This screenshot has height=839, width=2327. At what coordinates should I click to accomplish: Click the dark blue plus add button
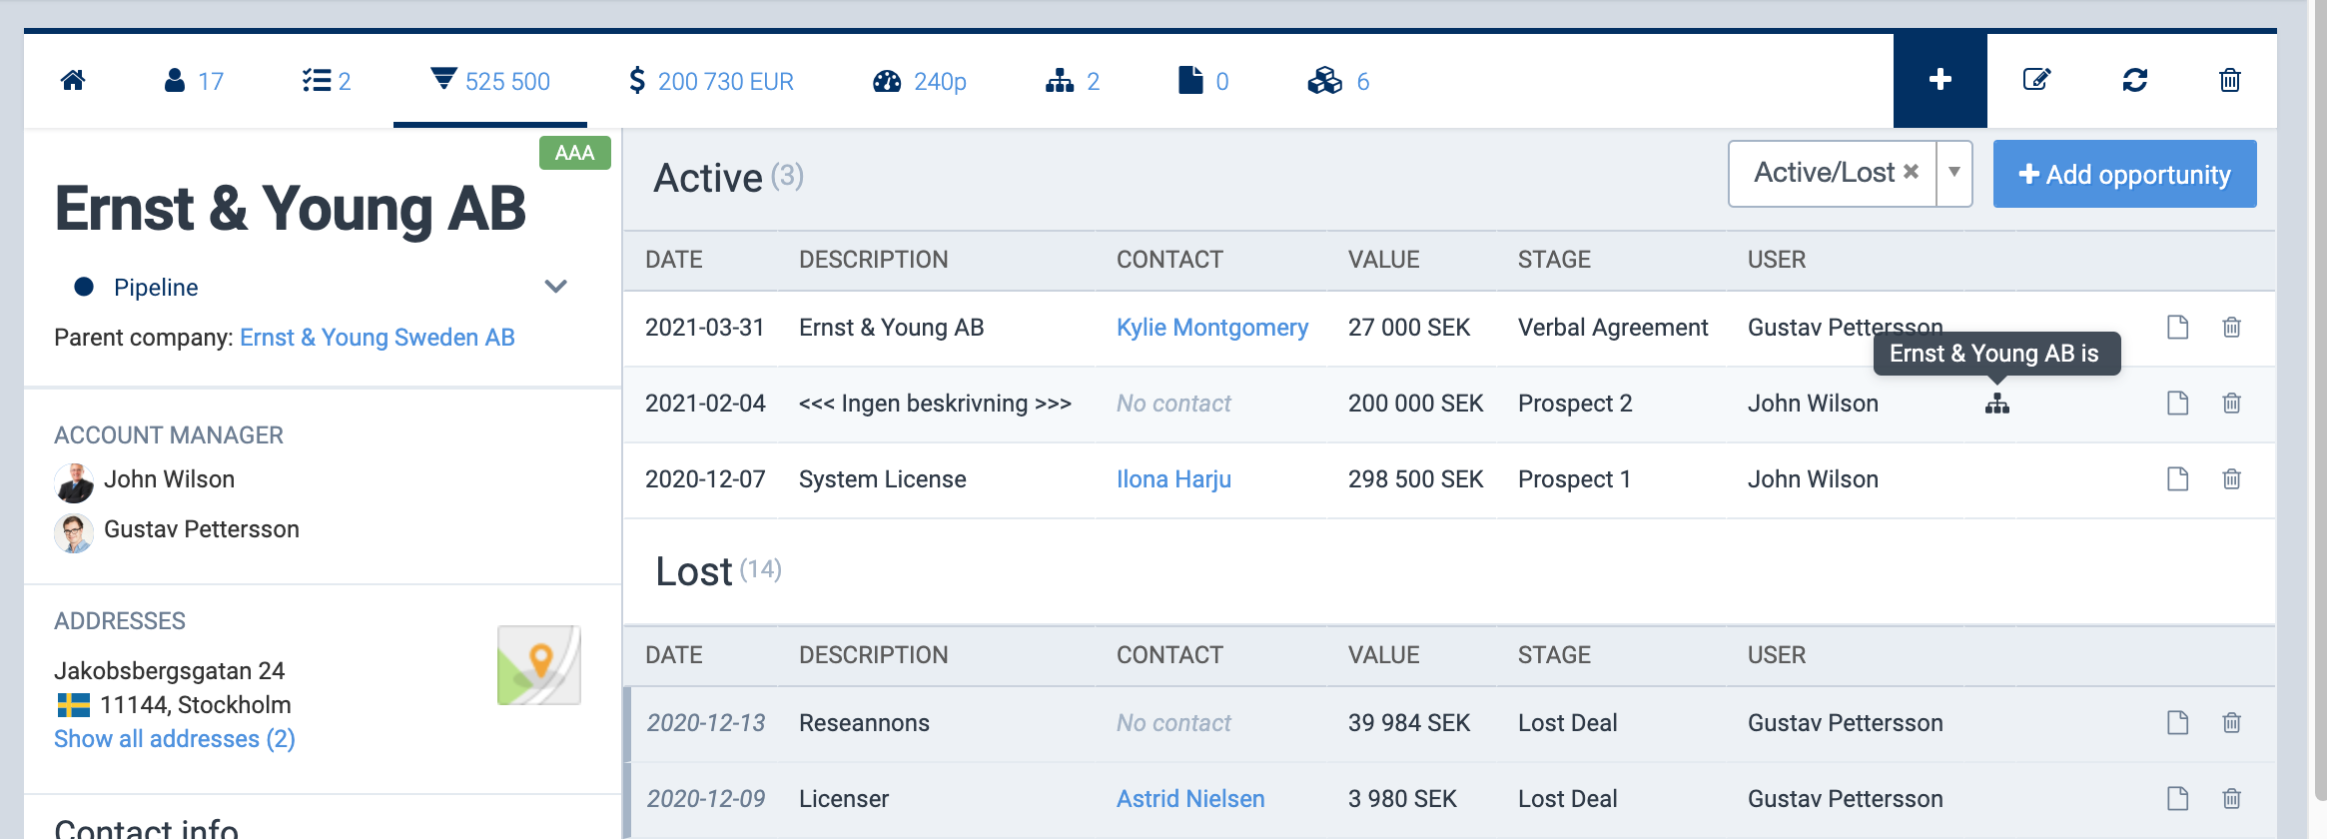1940,80
